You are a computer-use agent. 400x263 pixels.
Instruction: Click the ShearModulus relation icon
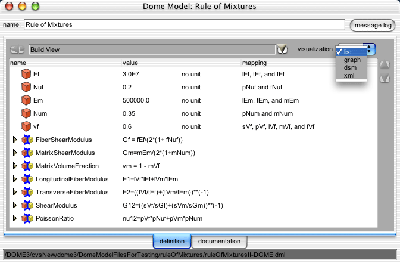click(27, 205)
